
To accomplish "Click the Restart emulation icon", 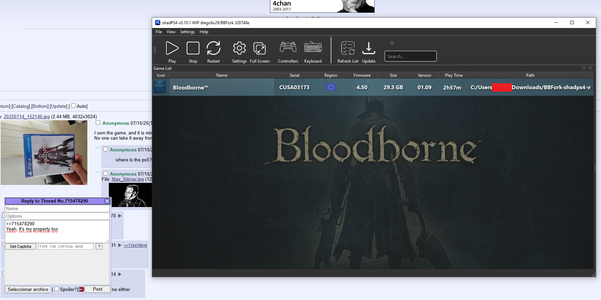I will point(214,48).
